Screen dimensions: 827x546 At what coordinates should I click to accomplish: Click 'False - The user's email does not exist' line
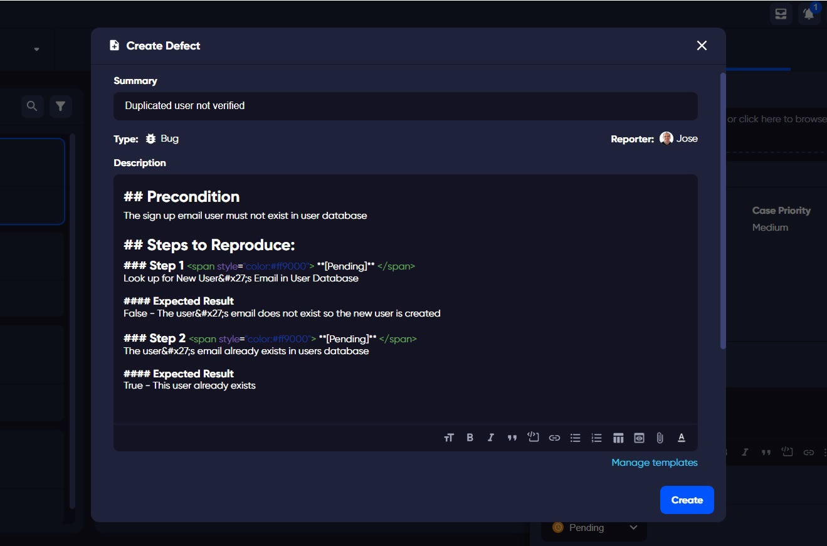click(282, 313)
